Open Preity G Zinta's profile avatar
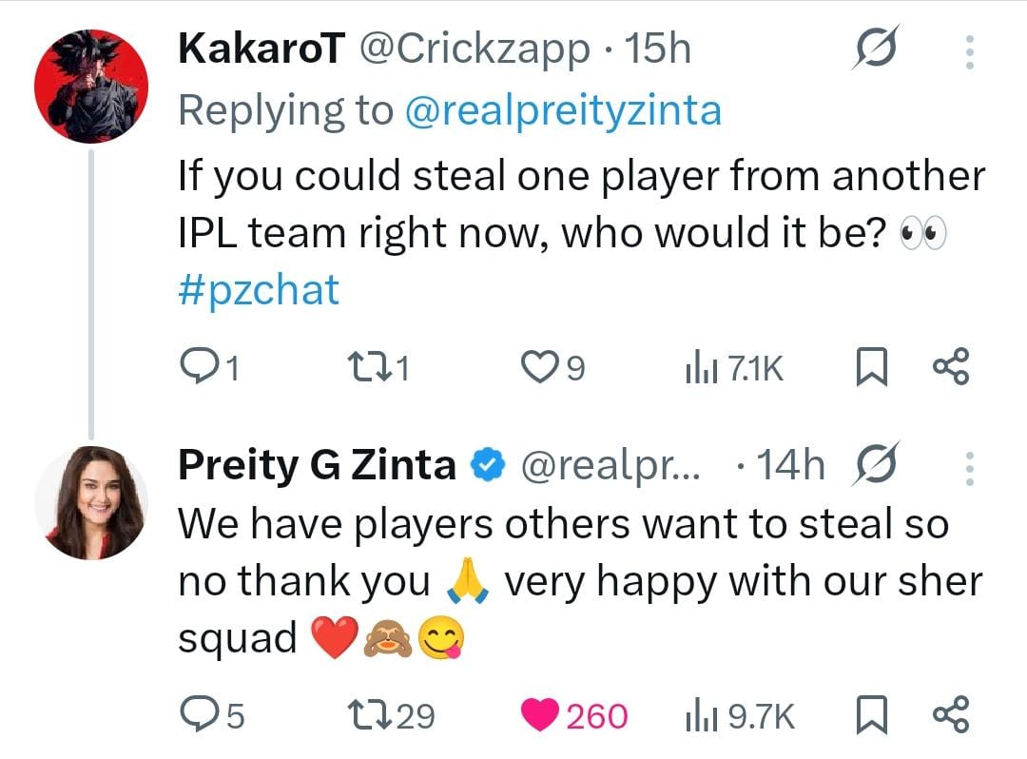Image resolution: width=1027 pixels, height=759 pixels. (91, 499)
